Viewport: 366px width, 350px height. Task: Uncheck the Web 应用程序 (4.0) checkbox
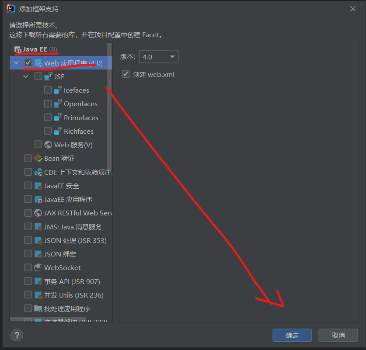[28, 62]
